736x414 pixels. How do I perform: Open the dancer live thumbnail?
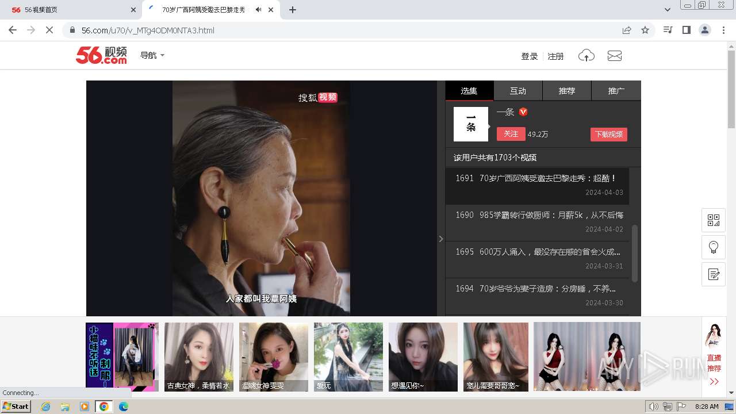tap(586, 357)
